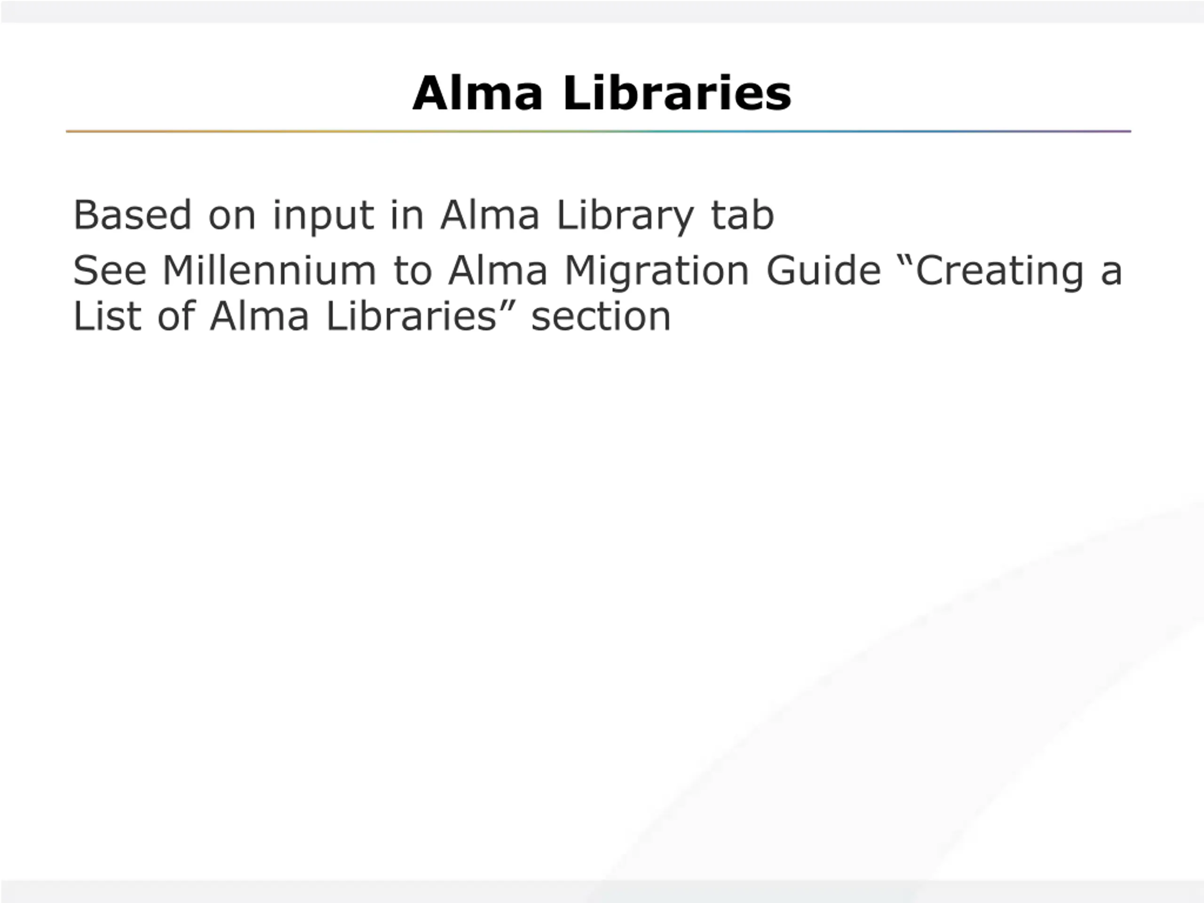Click the word "Based" starting the first line
Image resolution: width=1204 pixels, height=903 pixels.
click(132, 215)
